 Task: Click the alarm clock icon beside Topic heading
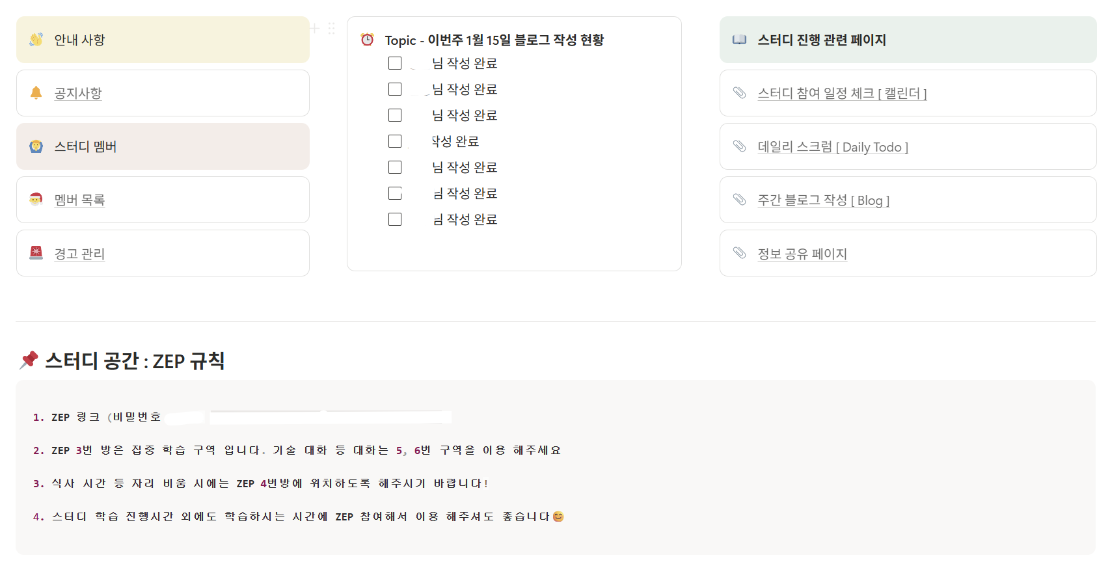[368, 40]
